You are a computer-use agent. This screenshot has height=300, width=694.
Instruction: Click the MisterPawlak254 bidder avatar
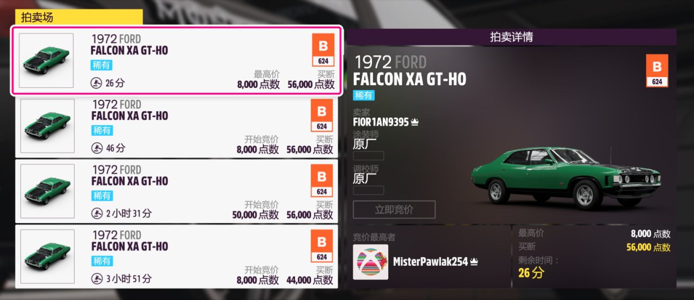pos(370,262)
